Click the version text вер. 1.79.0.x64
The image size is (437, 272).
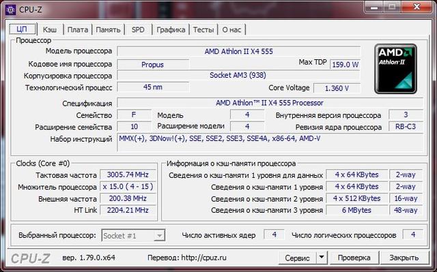[x=89, y=258]
